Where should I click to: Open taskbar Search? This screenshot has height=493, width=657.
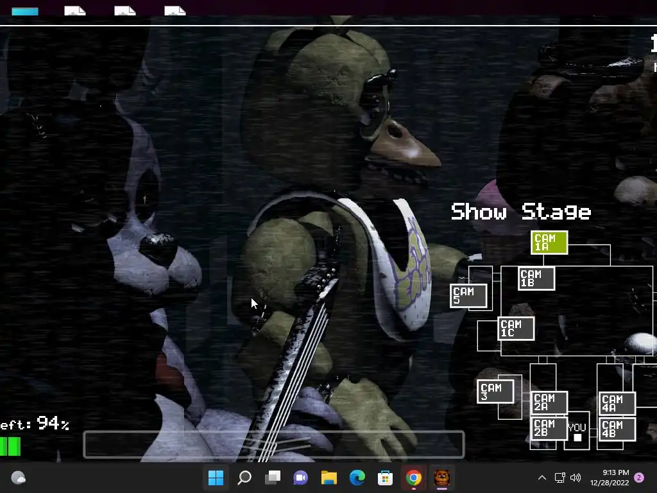click(244, 478)
